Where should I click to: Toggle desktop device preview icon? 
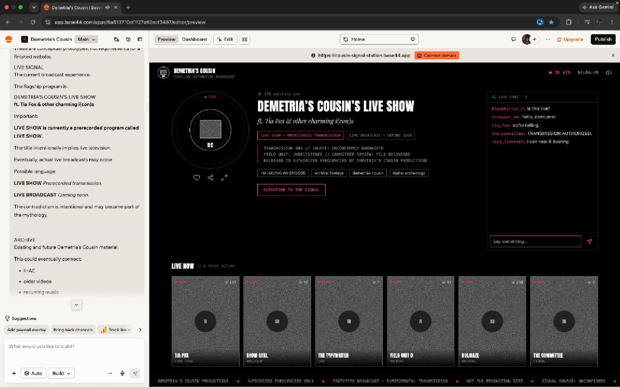click(x=413, y=39)
